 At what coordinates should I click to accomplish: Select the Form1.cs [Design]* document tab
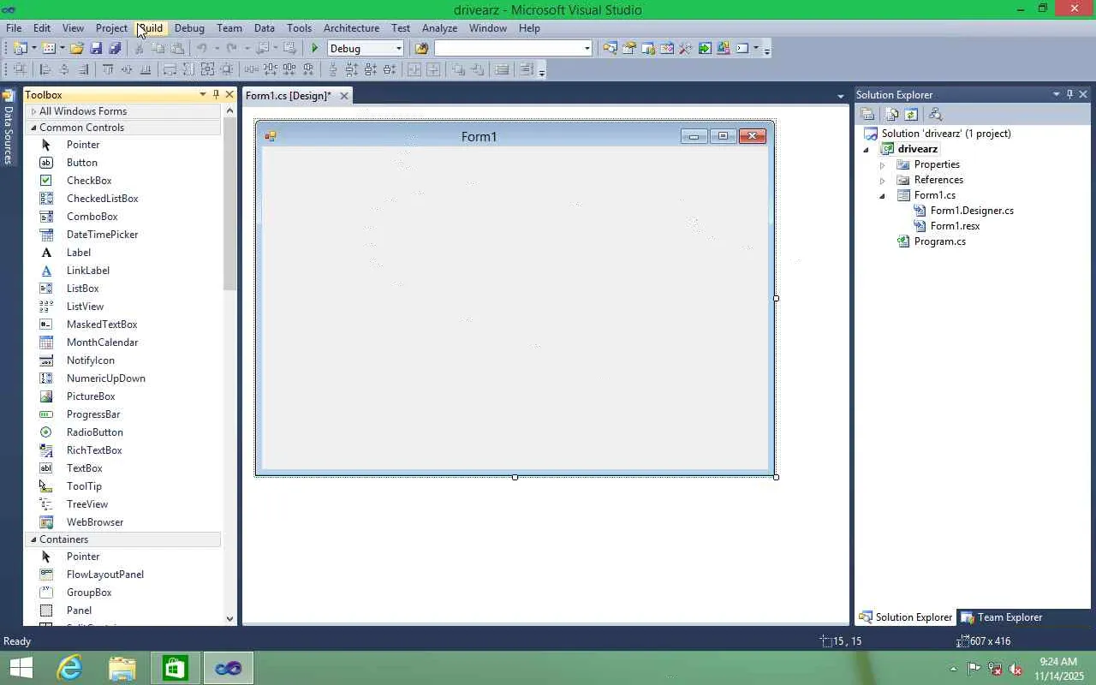tap(289, 96)
